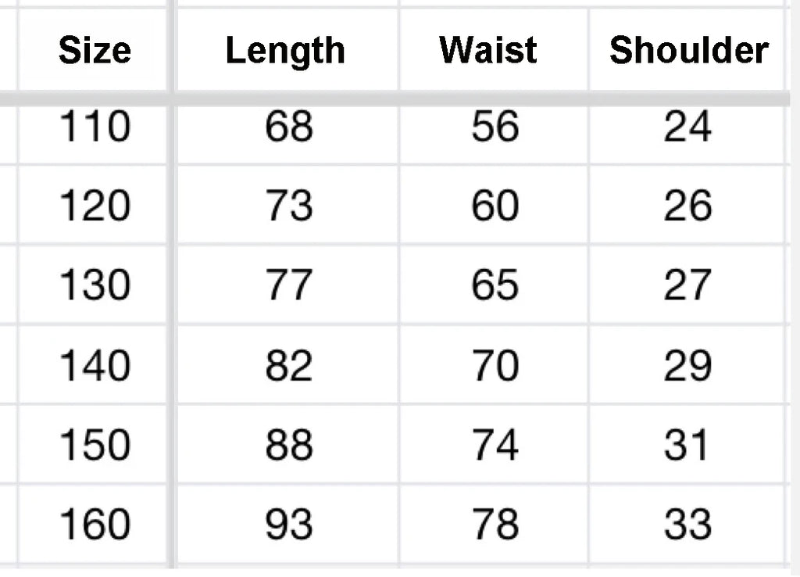Viewport: 800px width, 577px height.
Task: Select shoulder value 29 cell
Action: click(687, 365)
